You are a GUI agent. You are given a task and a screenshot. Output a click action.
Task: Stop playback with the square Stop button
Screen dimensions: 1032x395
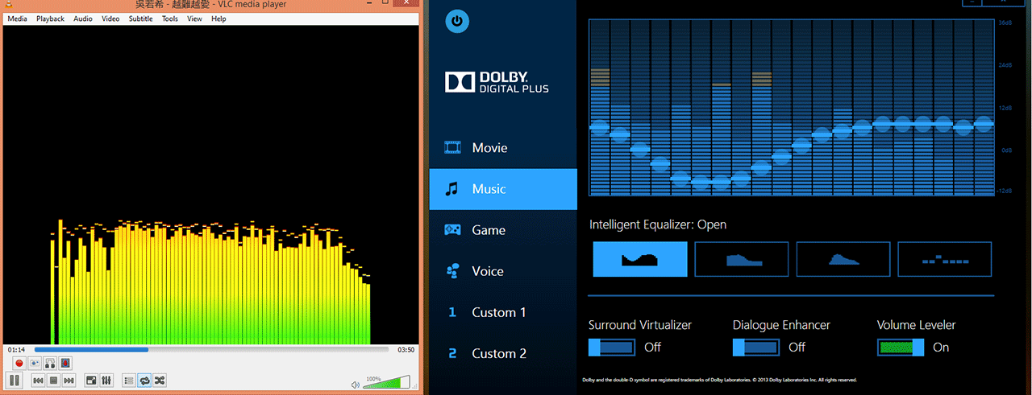53,380
